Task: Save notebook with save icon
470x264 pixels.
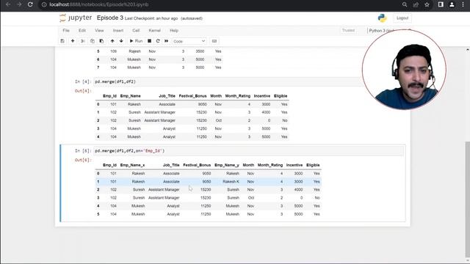Action: coord(62,41)
